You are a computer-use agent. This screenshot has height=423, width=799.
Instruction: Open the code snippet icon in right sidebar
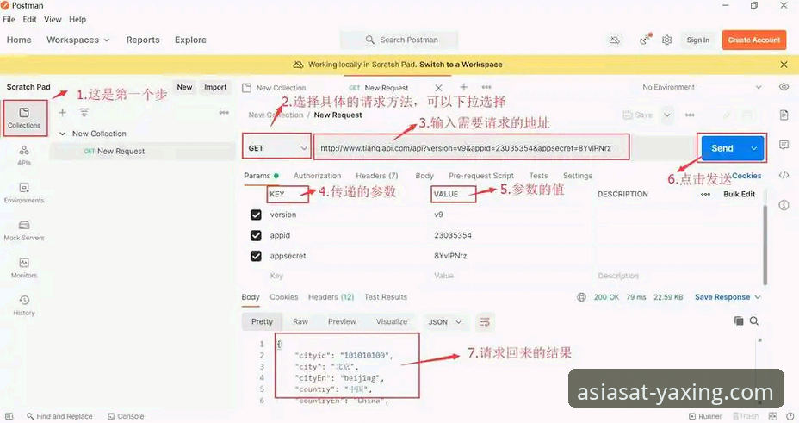[784, 175]
